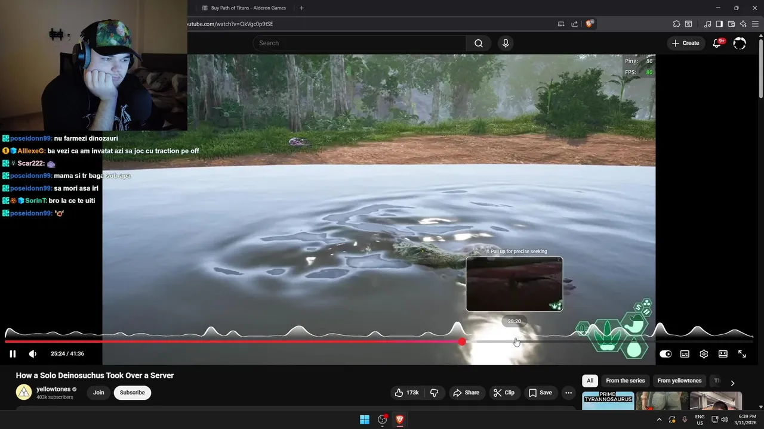The width and height of the screenshot is (764, 429).
Task: Open the Prime Tyrannosaurus recommended video thumbnail
Action: 608,401
